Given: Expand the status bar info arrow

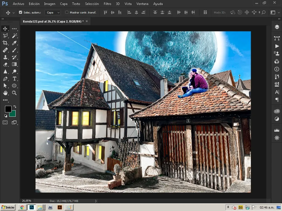Looking at the screenshot, I should point(96,201).
